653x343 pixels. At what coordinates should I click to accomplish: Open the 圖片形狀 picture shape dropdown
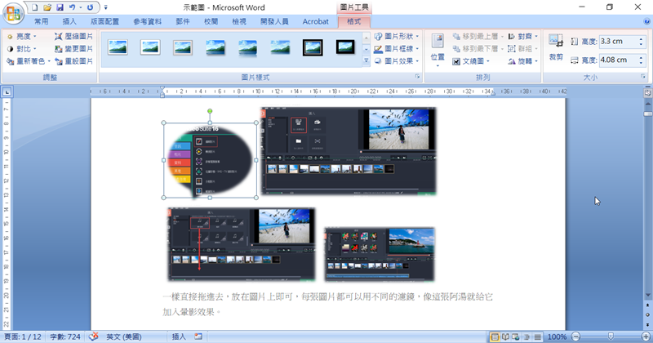396,37
